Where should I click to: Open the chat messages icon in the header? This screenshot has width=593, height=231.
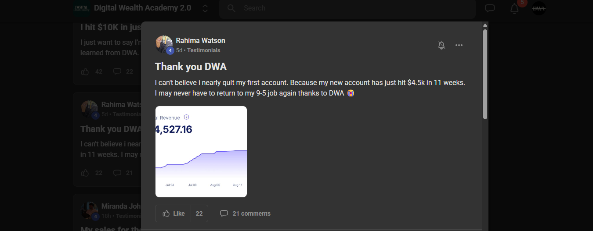[x=490, y=8]
